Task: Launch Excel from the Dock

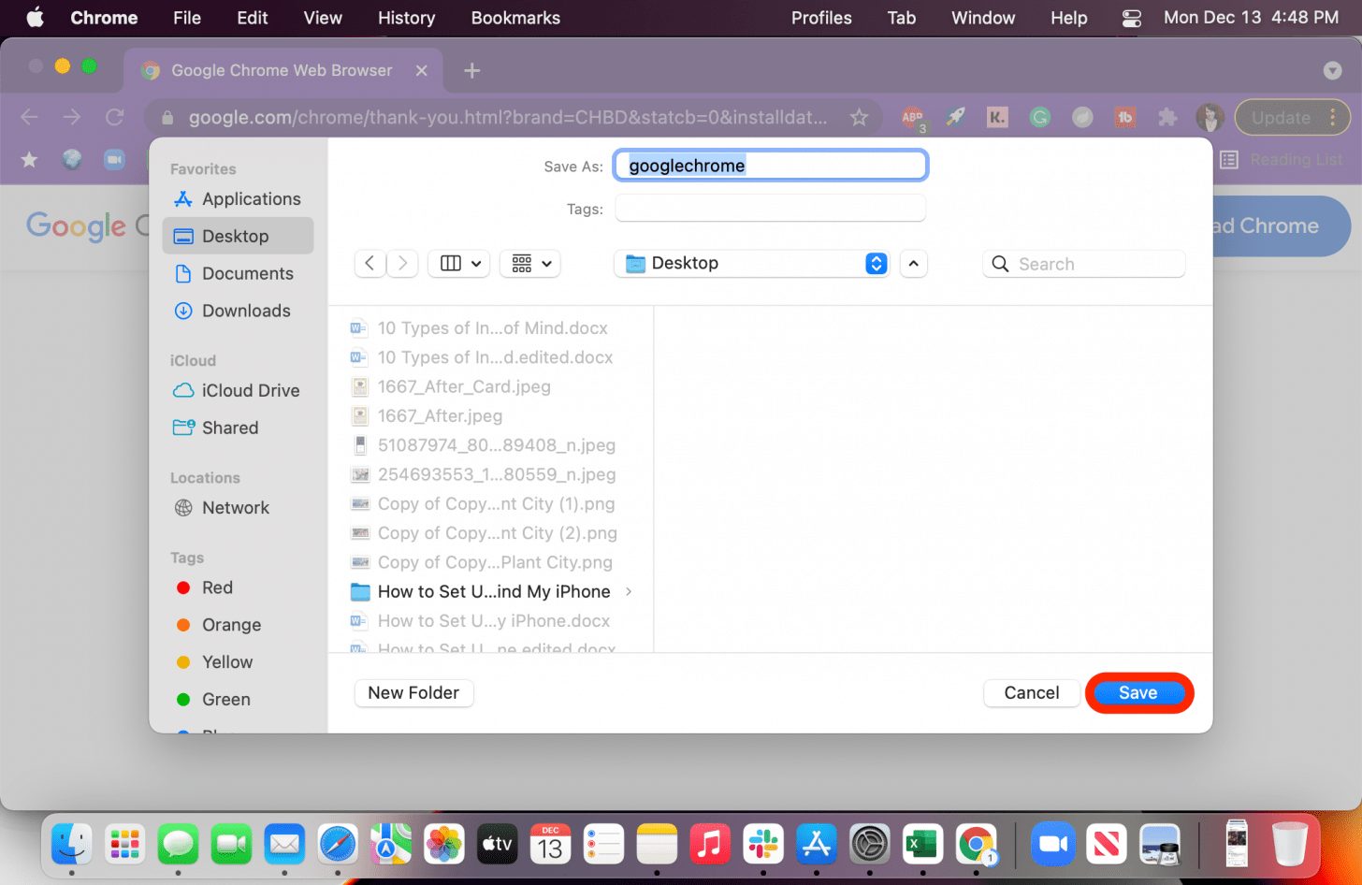Action: [x=922, y=843]
